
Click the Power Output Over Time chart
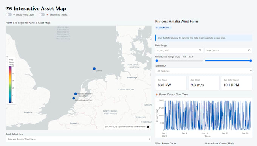tap(204, 118)
